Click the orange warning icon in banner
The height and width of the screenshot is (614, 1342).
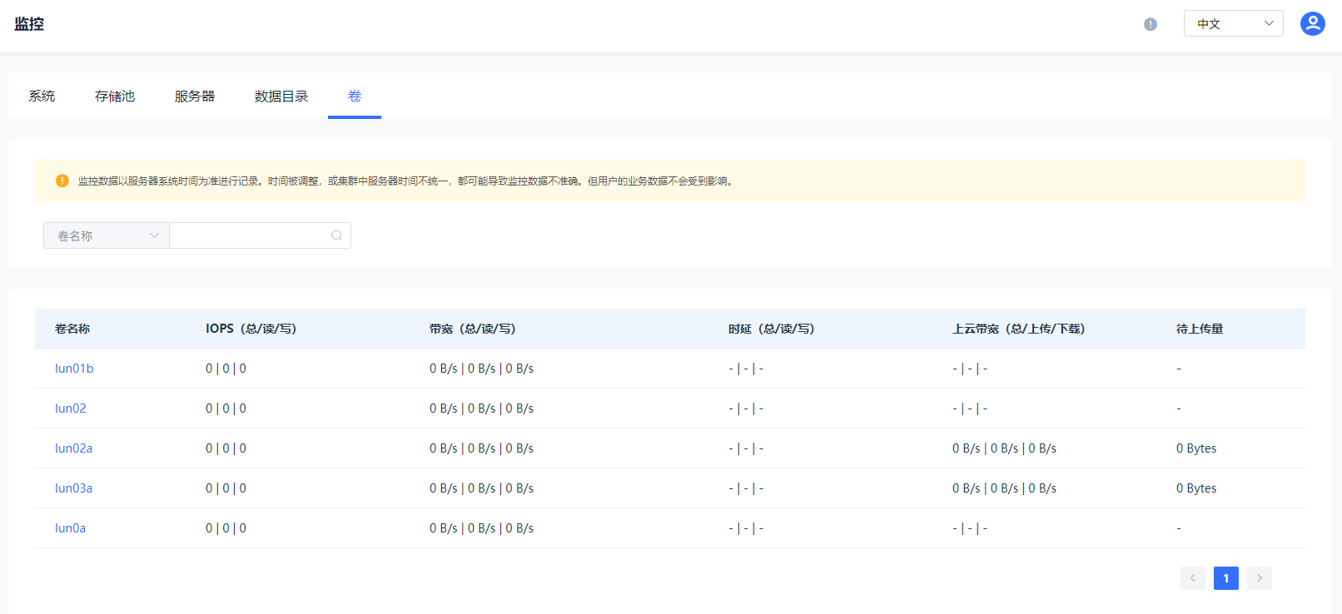click(62, 181)
